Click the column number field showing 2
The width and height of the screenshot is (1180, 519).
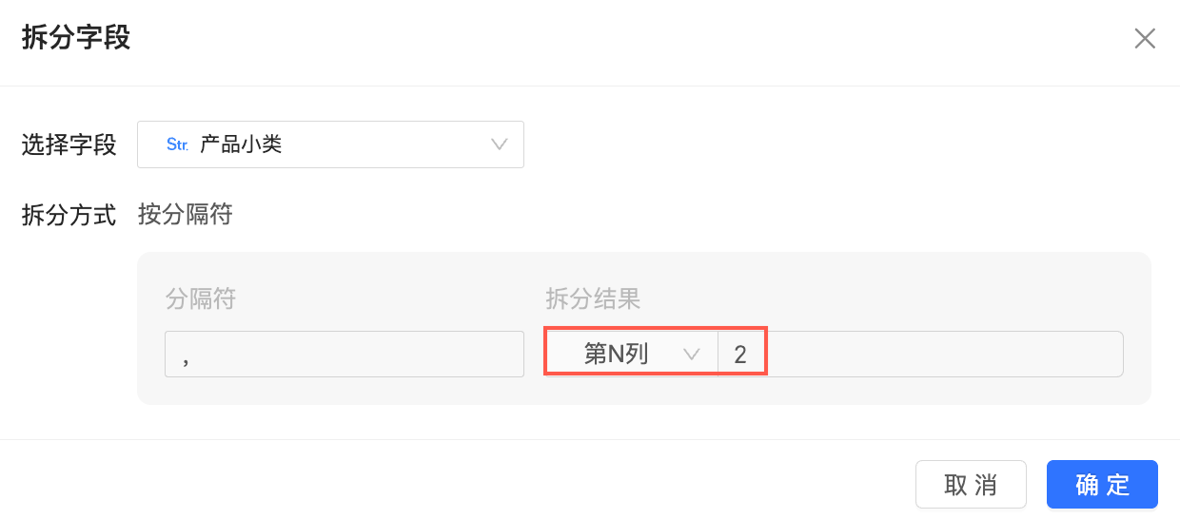click(x=920, y=354)
